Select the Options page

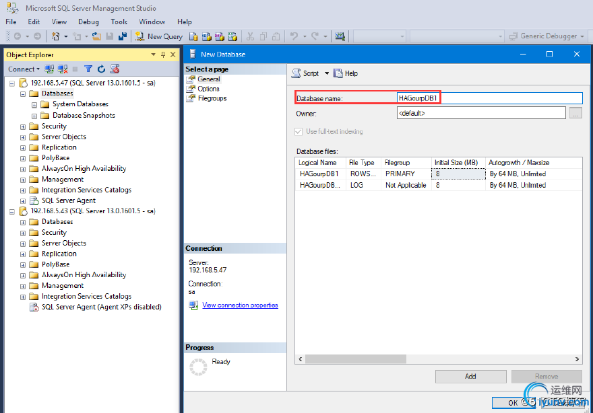click(208, 89)
